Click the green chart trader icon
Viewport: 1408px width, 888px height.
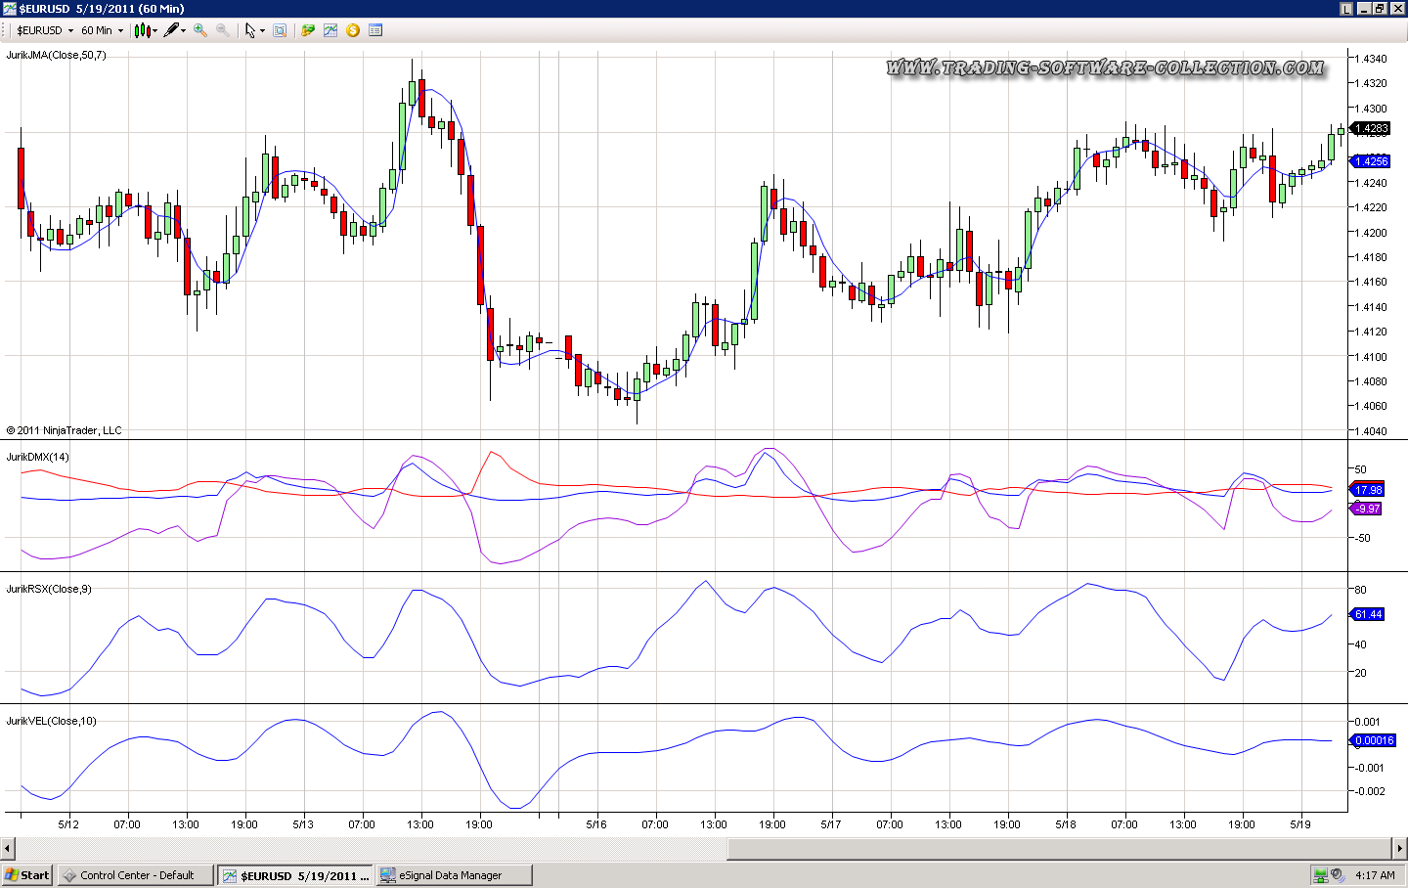(x=308, y=30)
